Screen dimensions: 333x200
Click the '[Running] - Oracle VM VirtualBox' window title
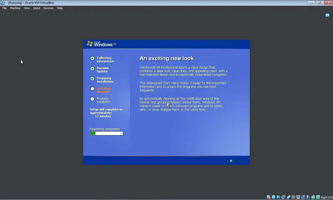(x=31, y=3)
